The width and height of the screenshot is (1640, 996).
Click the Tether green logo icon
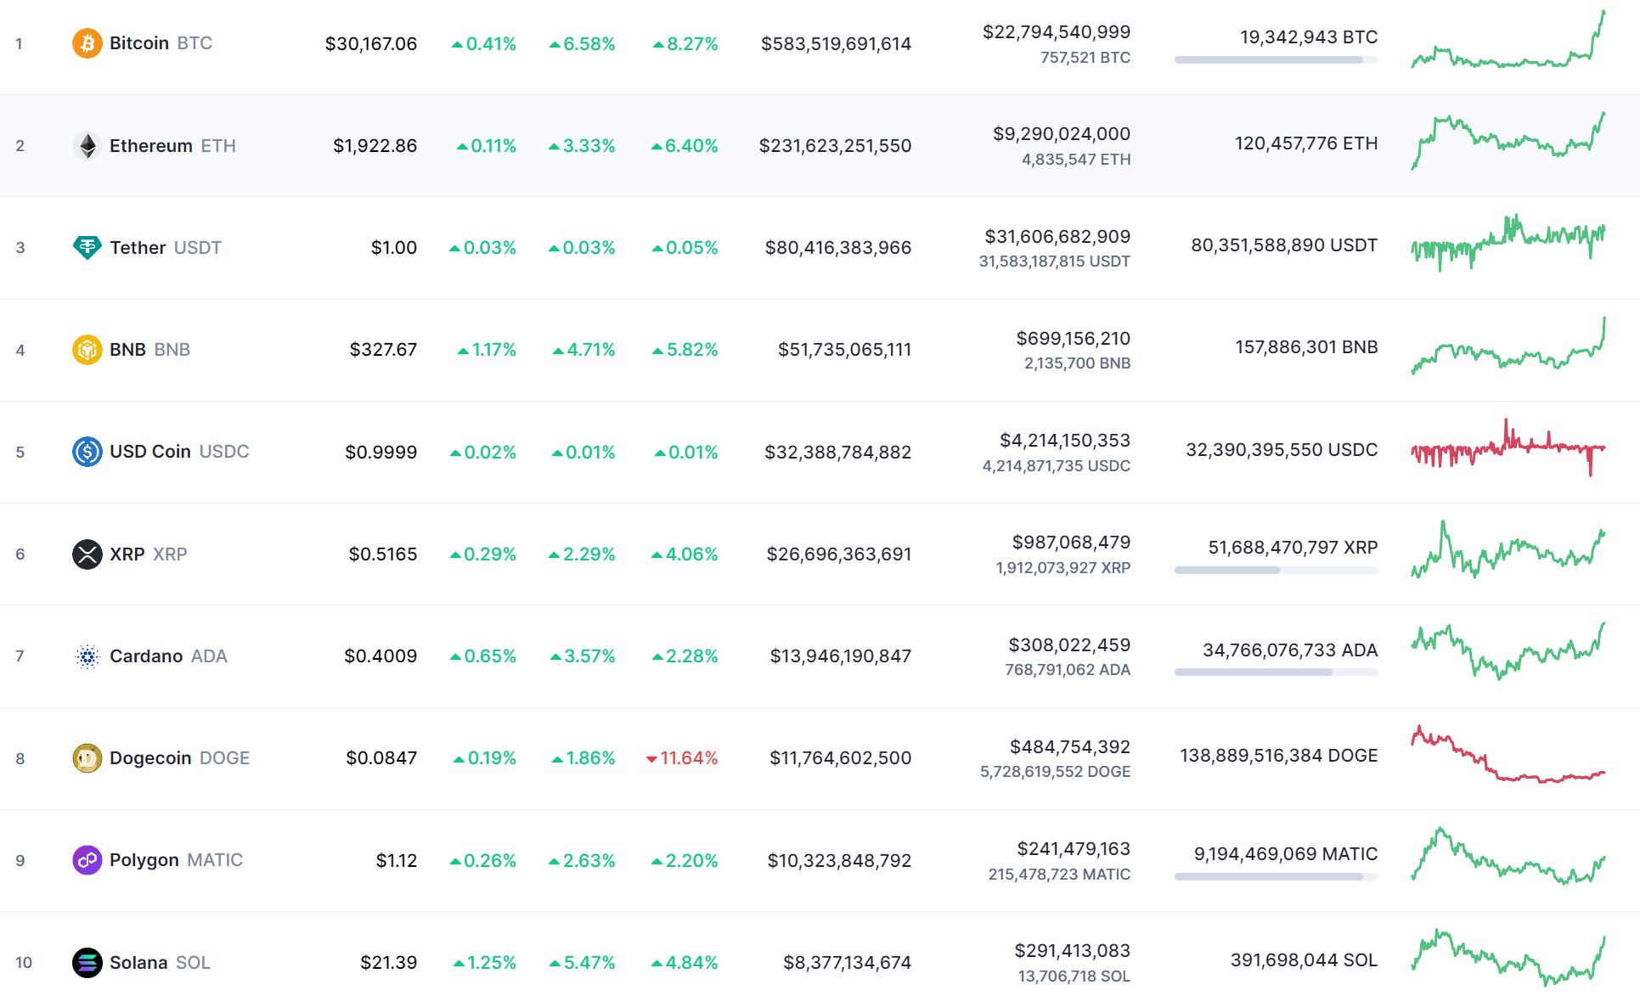click(x=87, y=247)
